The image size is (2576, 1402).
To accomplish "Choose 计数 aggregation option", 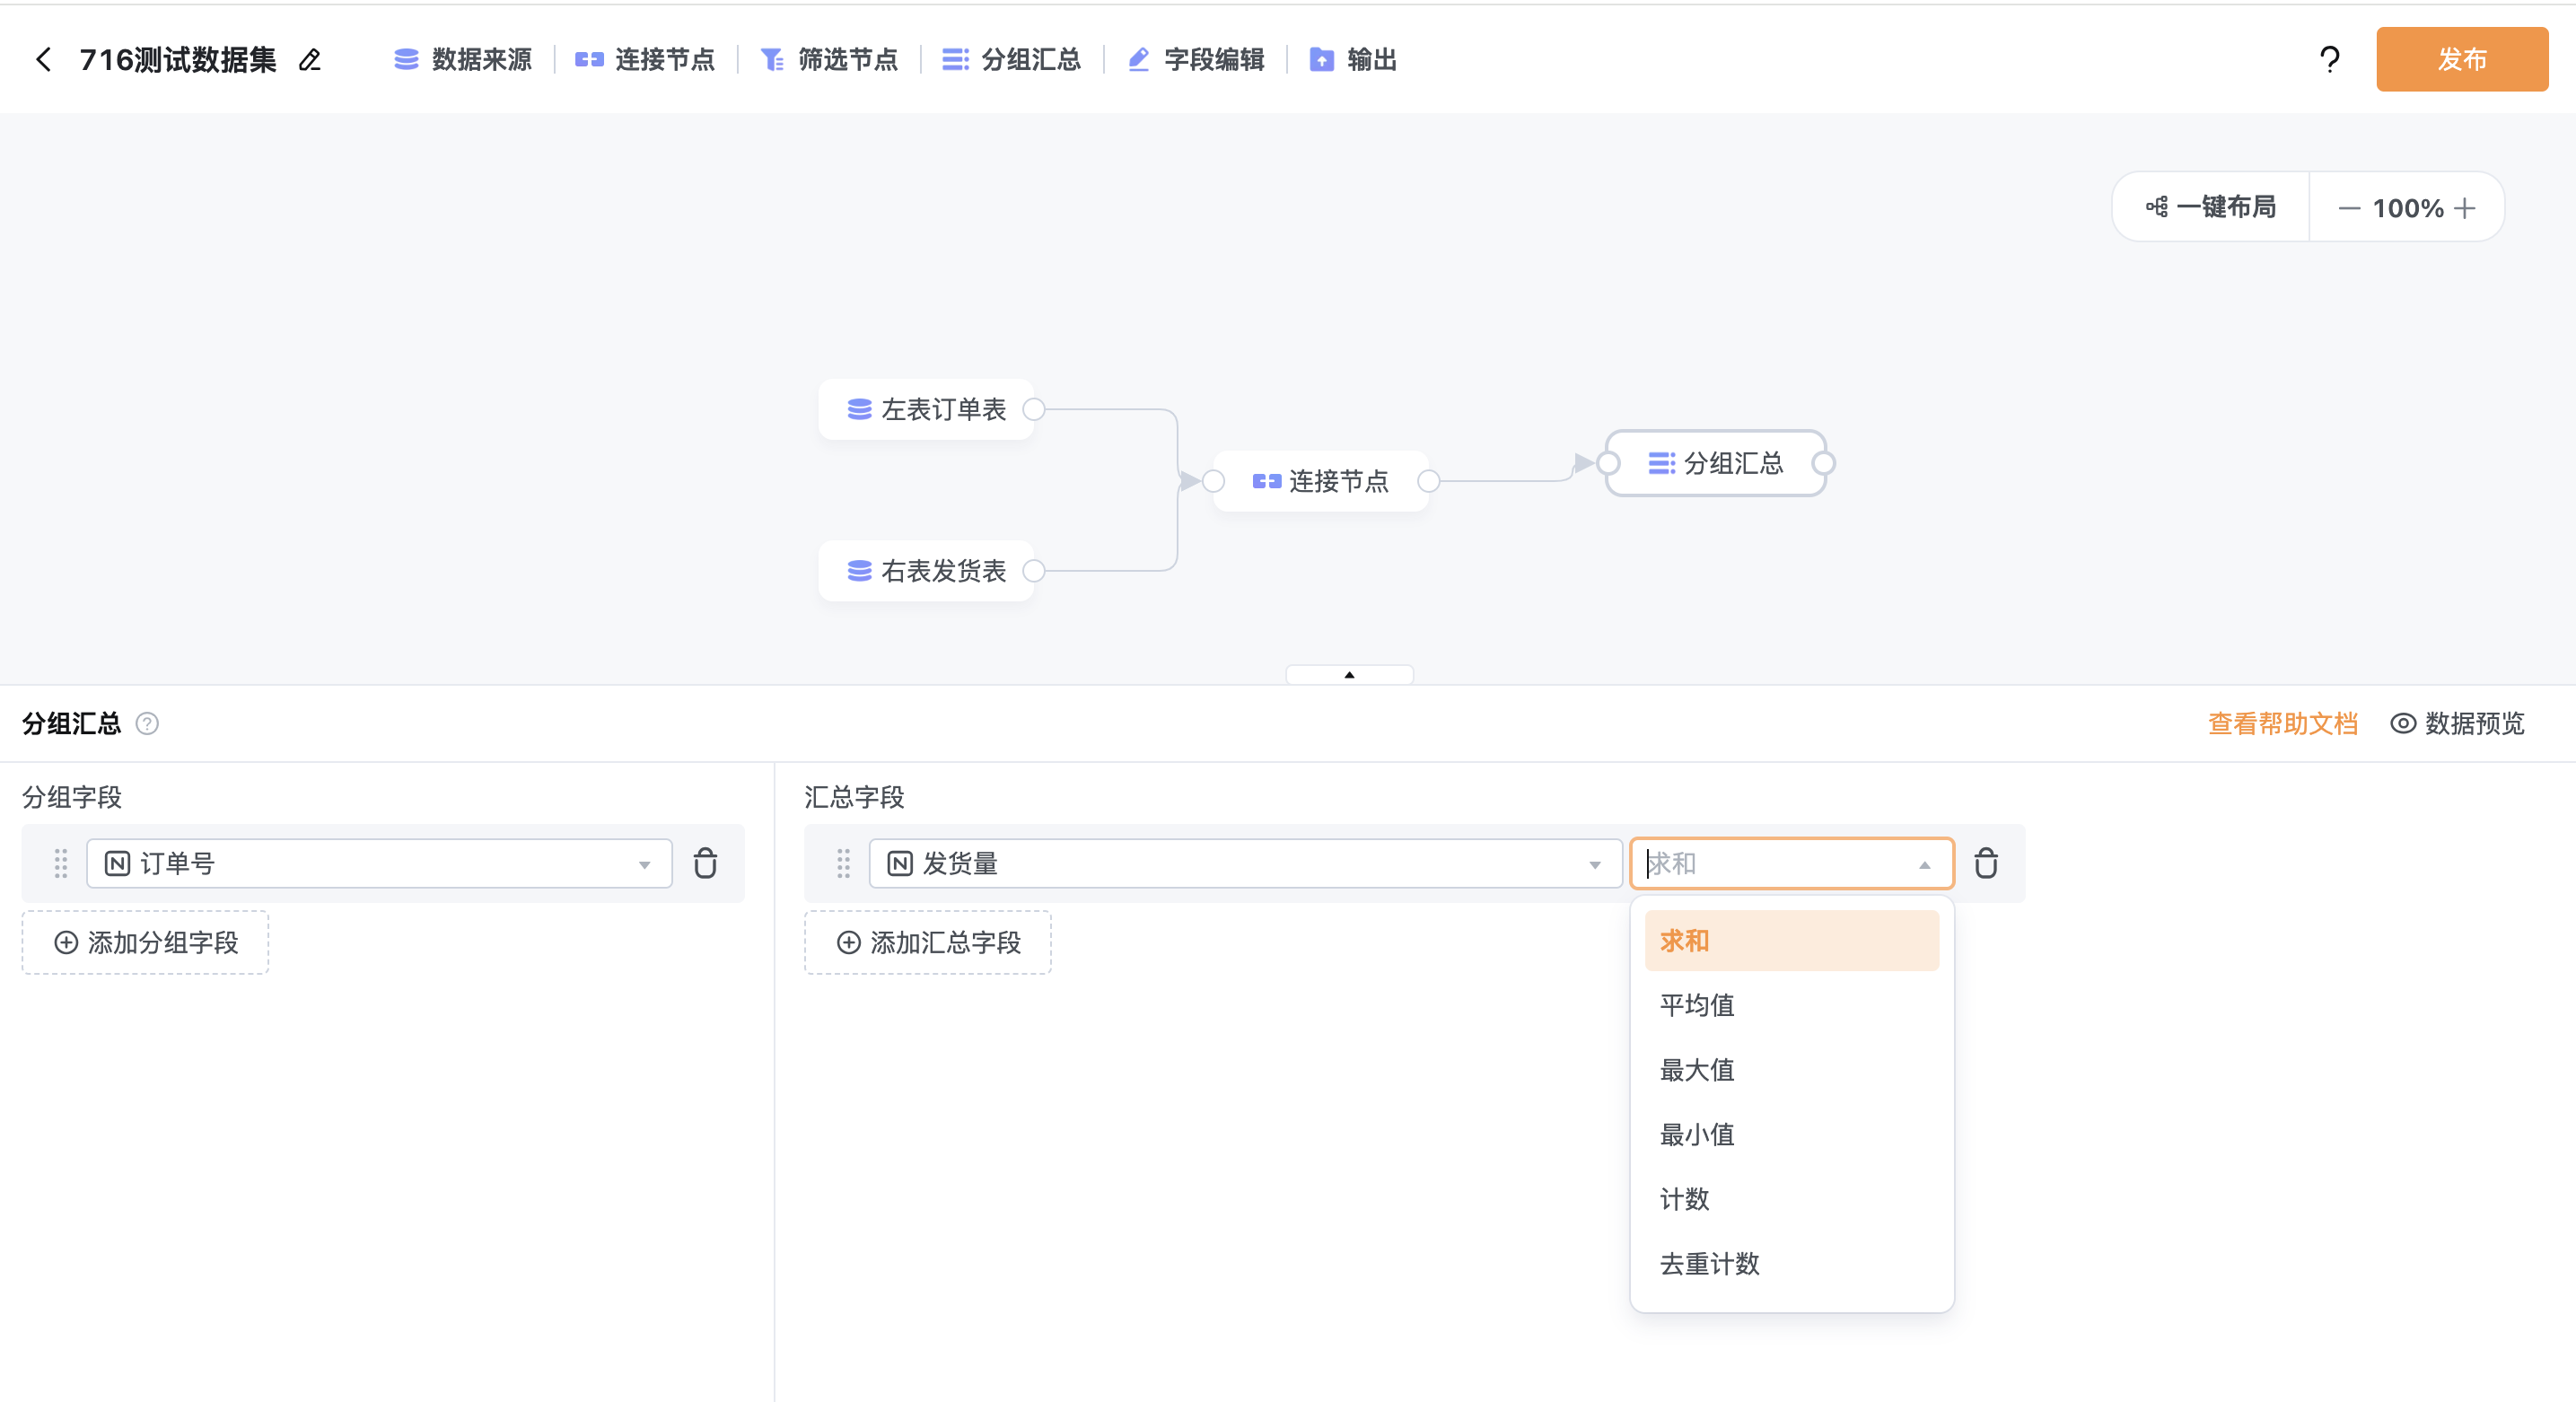I will pos(1791,1199).
